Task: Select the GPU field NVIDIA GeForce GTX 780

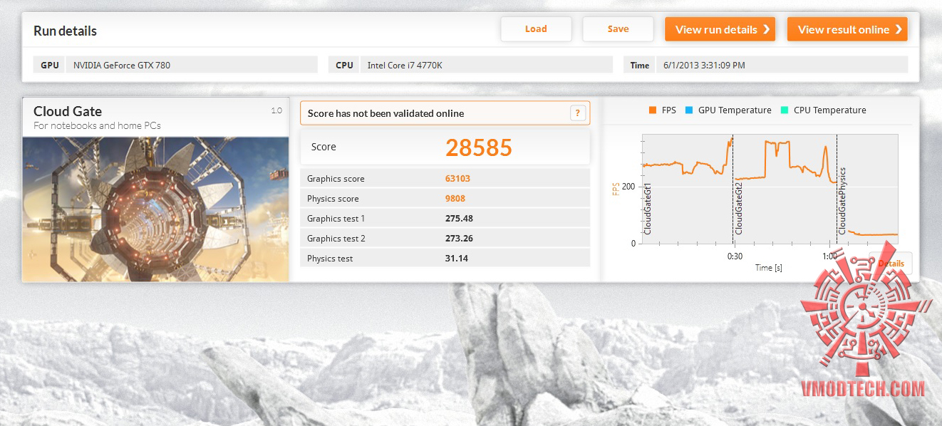Action: click(192, 65)
